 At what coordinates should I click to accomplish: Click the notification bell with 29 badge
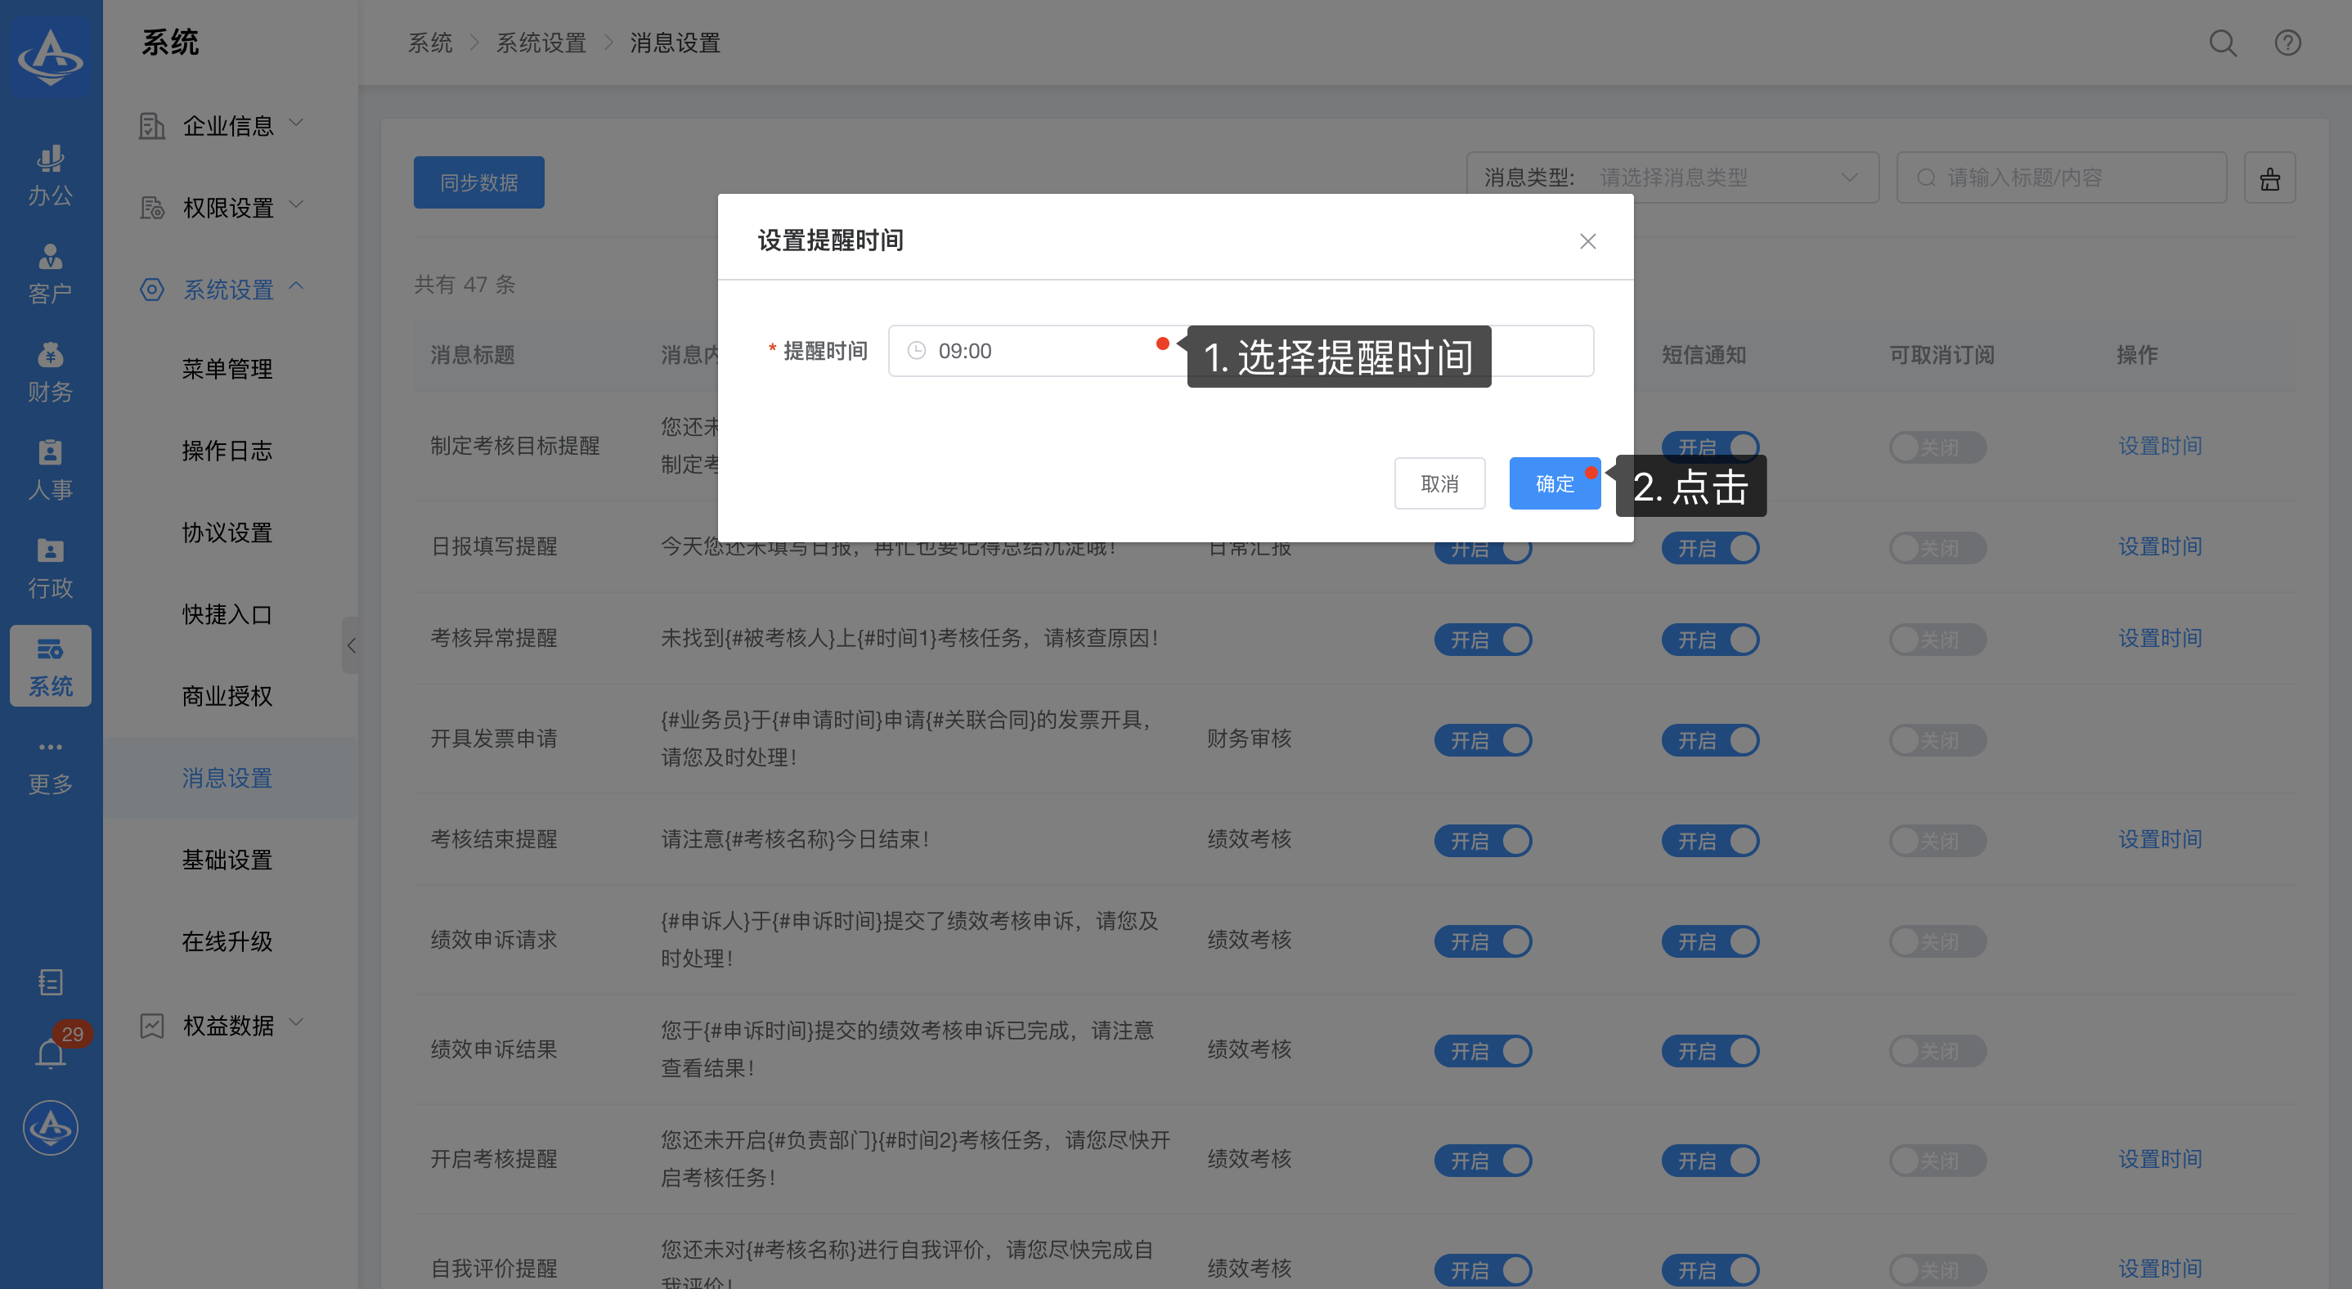(x=52, y=1053)
